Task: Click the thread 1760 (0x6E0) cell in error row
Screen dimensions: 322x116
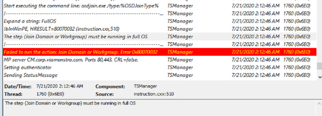Action: pos(297,52)
